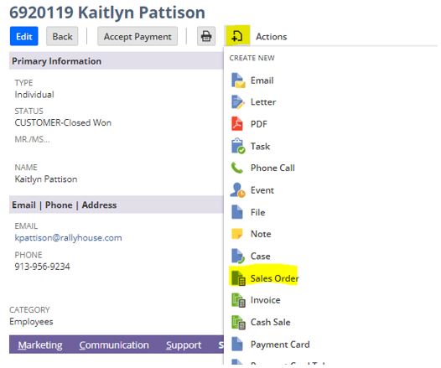Viewport: 441px width, 368px height.
Task: Click the green Phone Call icon
Action: point(236,168)
